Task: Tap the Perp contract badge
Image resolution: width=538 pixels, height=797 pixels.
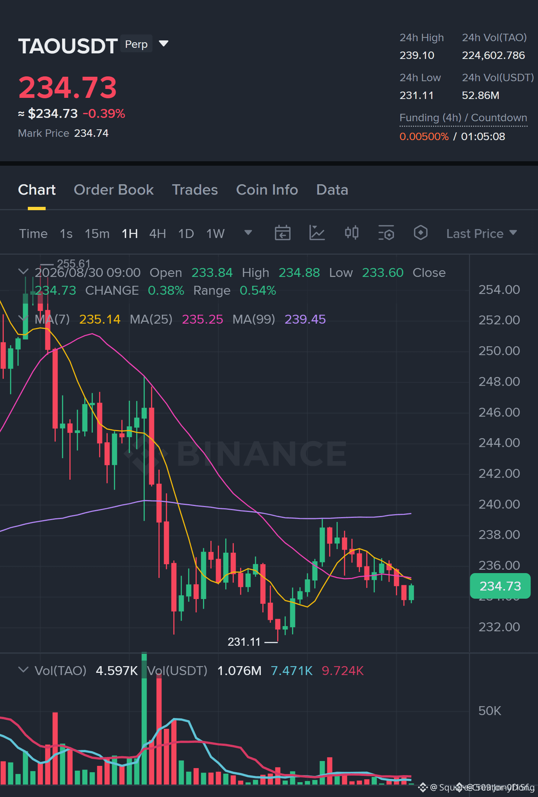Action: tap(136, 44)
